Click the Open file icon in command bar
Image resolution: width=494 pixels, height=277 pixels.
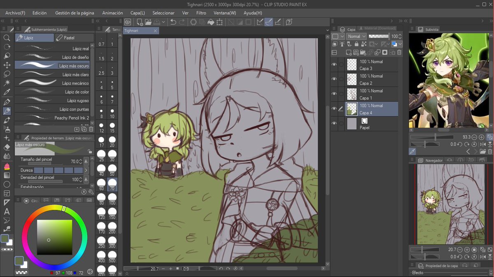(x=149, y=22)
